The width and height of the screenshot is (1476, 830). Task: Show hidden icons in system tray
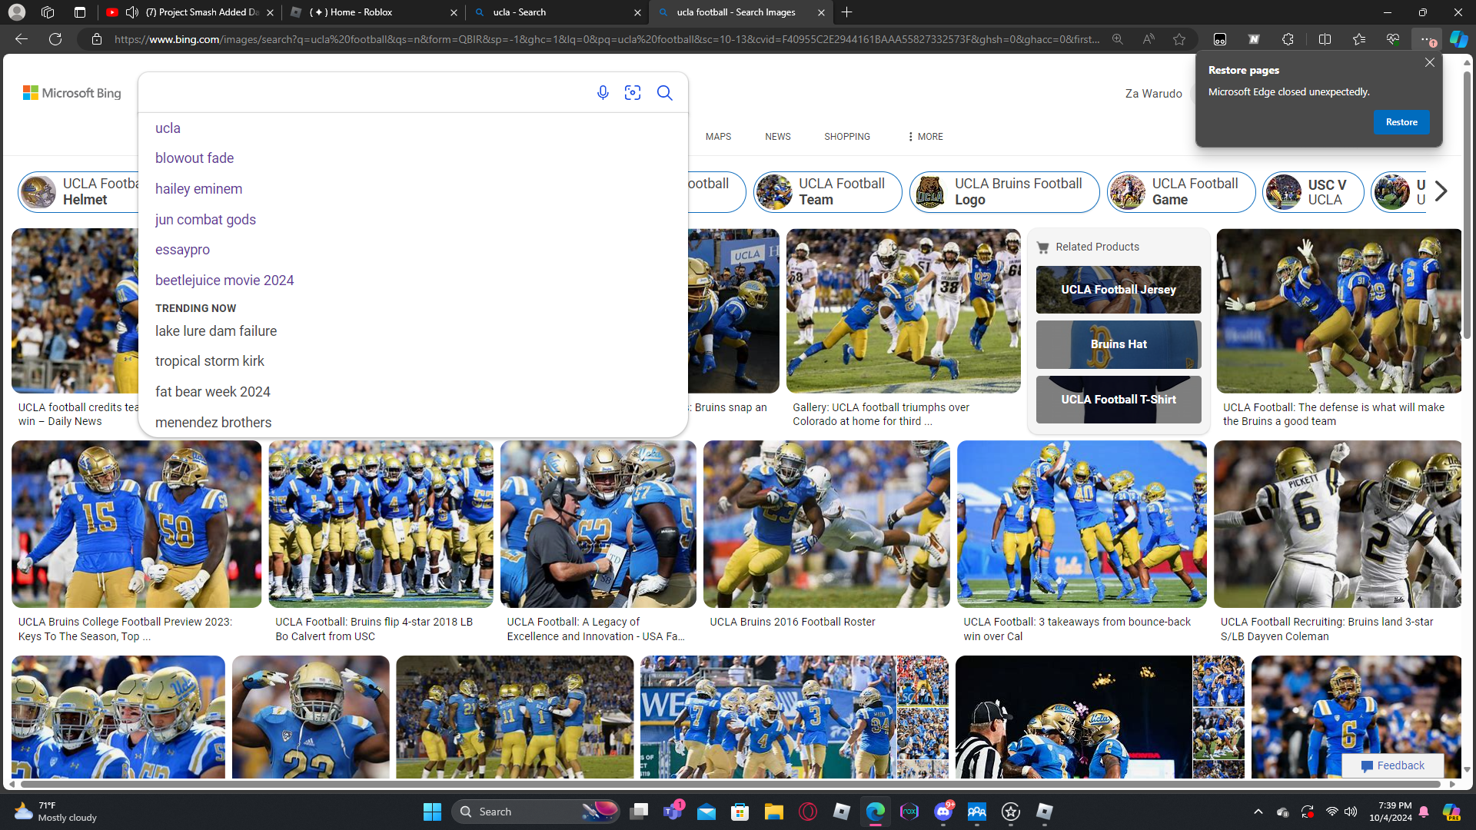tap(1258, 812)
